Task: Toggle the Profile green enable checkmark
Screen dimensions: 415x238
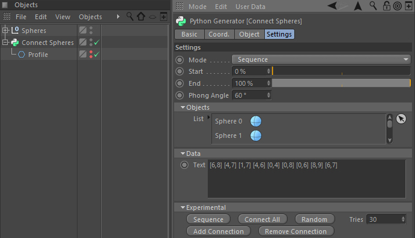Action: 97,54
